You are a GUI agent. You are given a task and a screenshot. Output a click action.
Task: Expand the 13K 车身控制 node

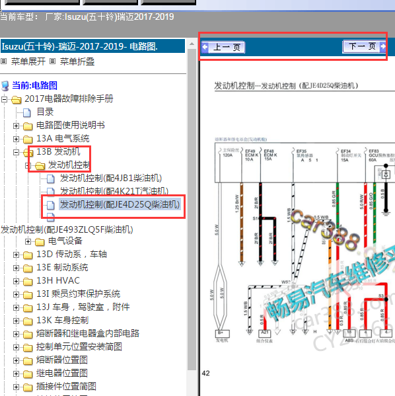[16, 321]
